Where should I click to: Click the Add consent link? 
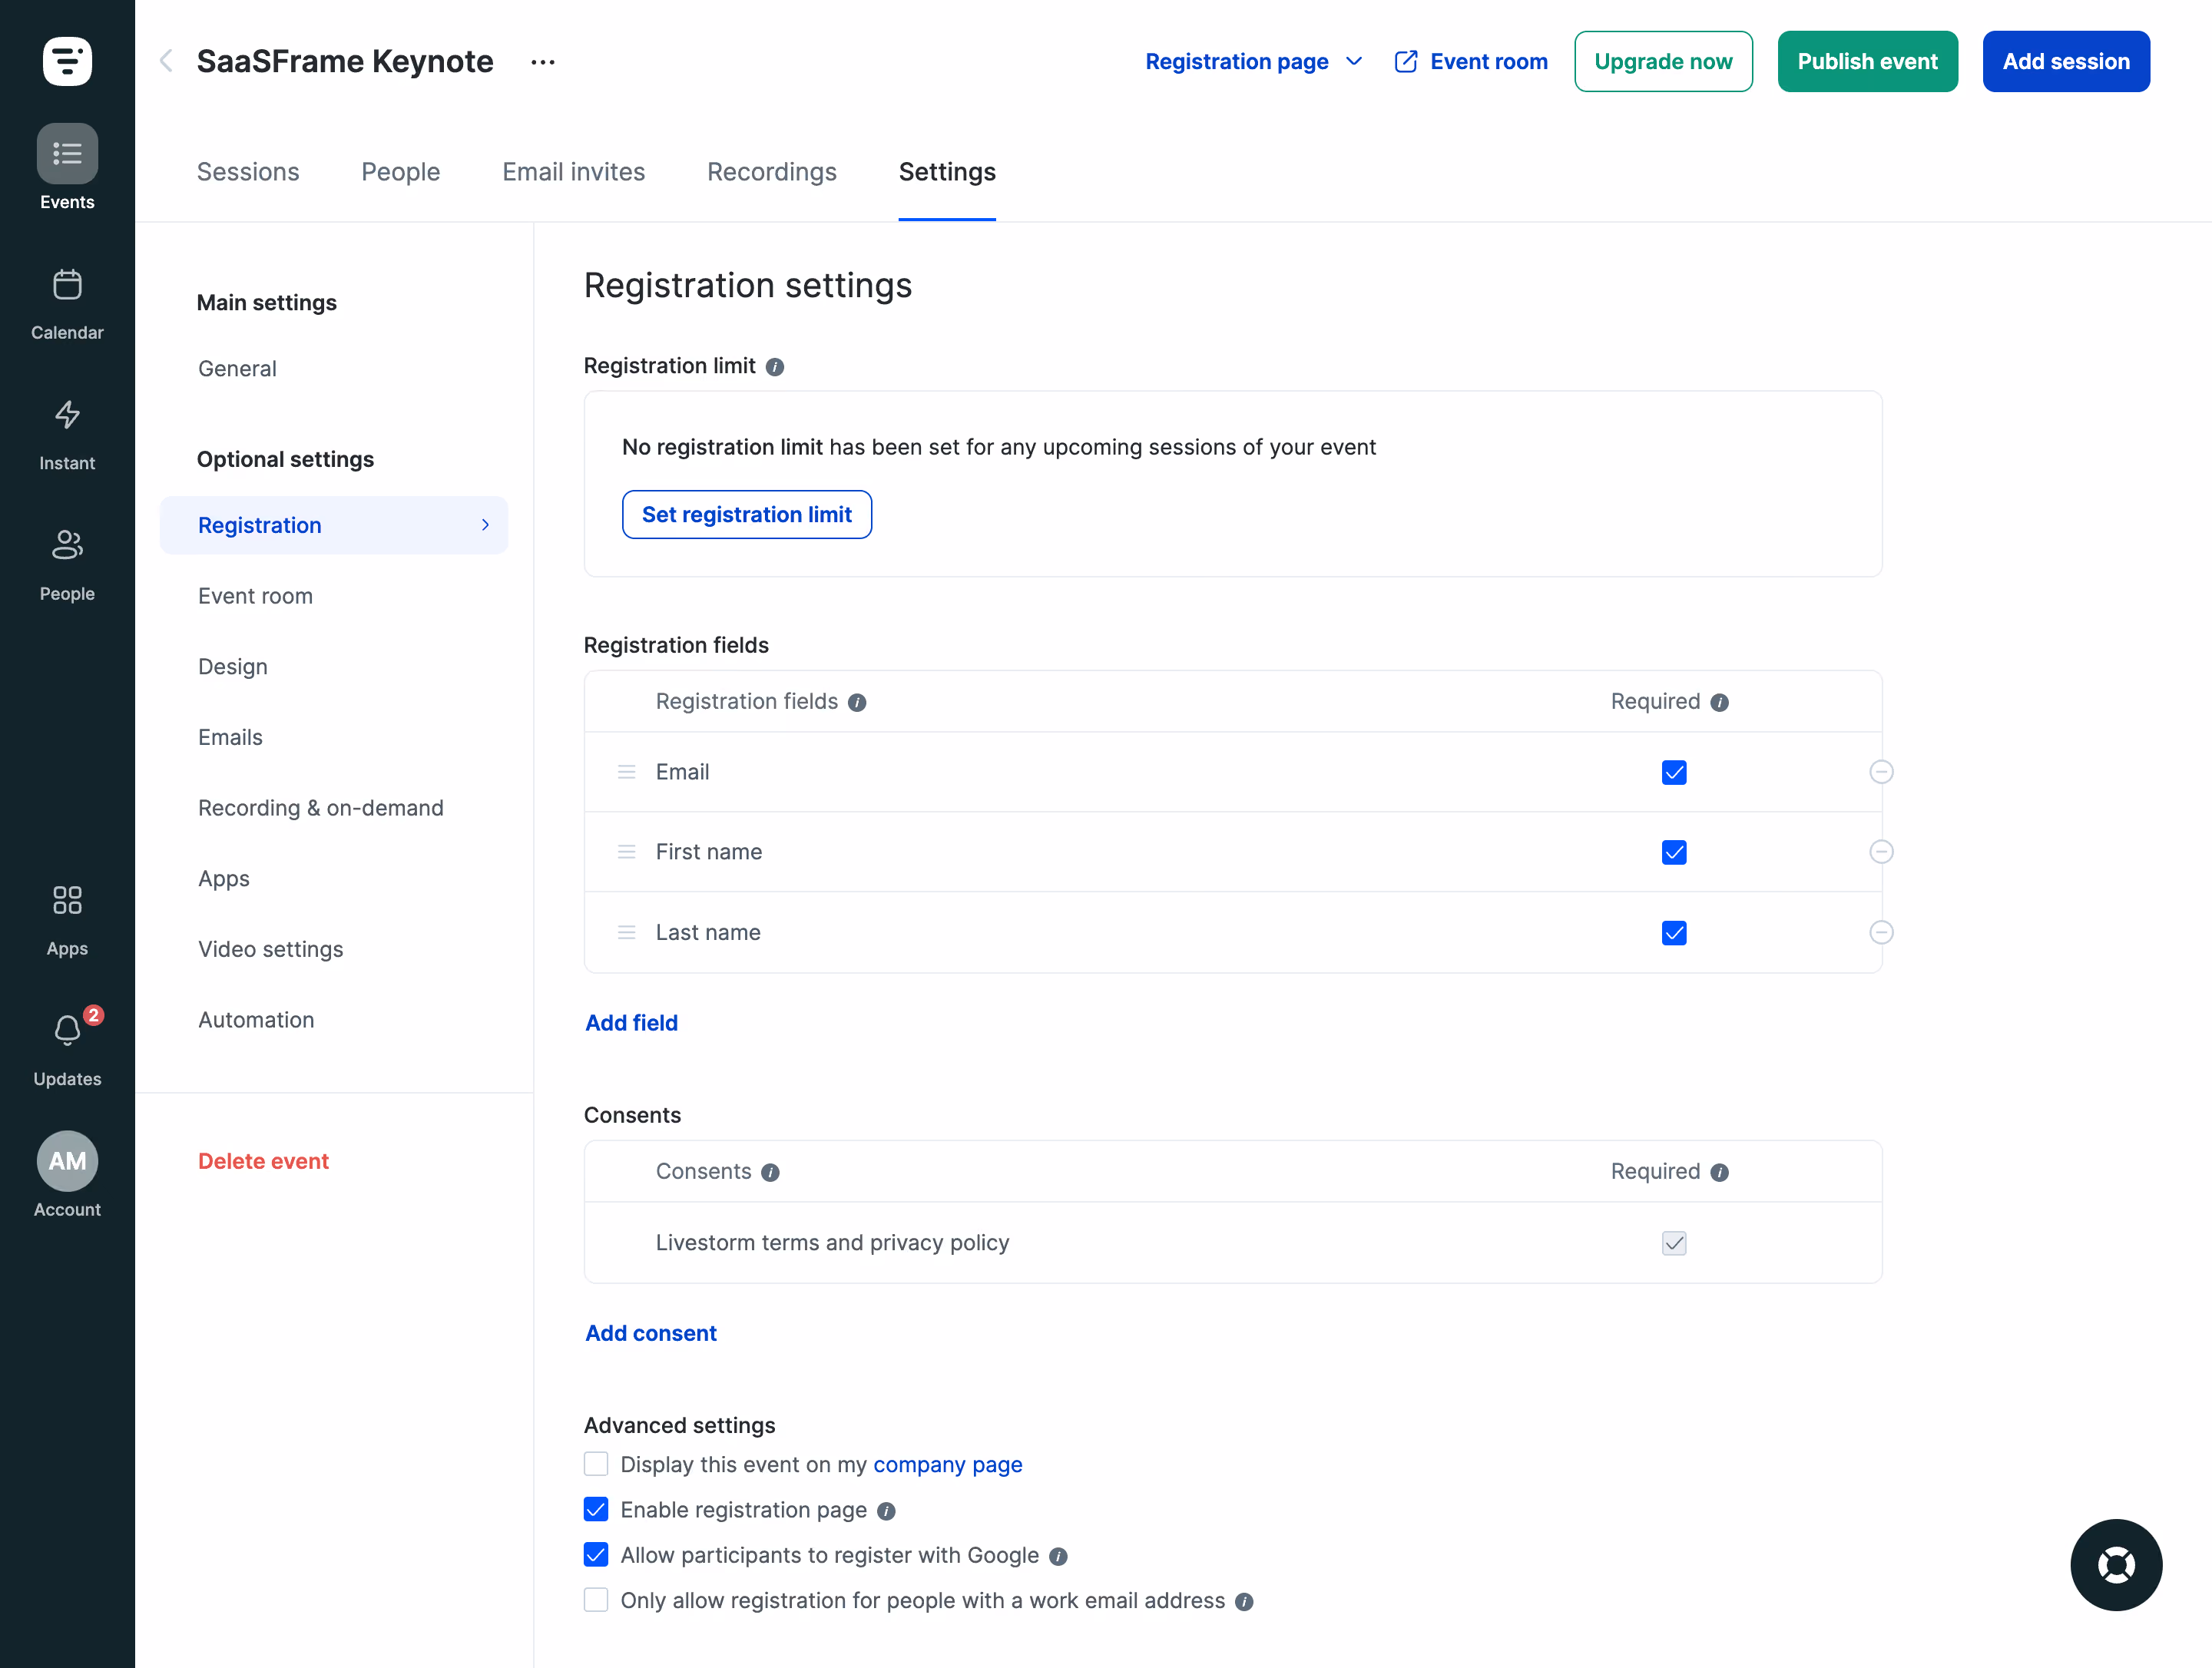tap(651, 1334)
